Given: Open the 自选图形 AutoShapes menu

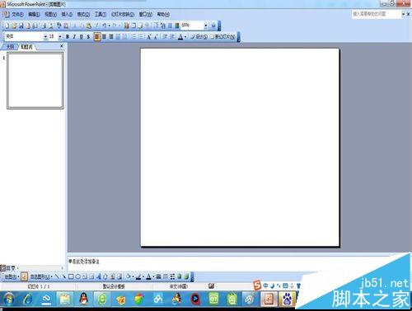Looking at the screenshot, I should 41,276.
